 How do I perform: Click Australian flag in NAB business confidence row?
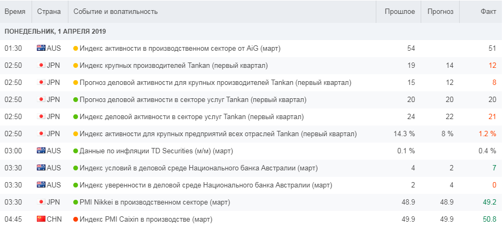41,185
